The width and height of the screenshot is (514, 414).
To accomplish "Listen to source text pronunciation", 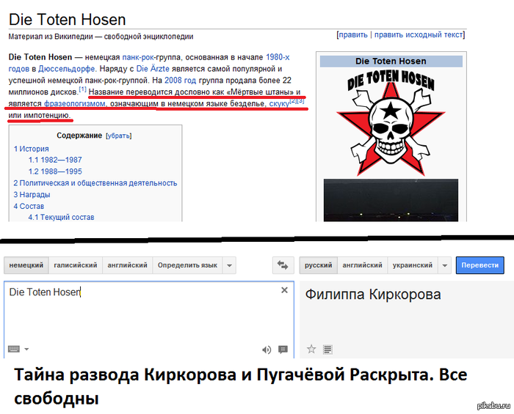I will [267, 350].
